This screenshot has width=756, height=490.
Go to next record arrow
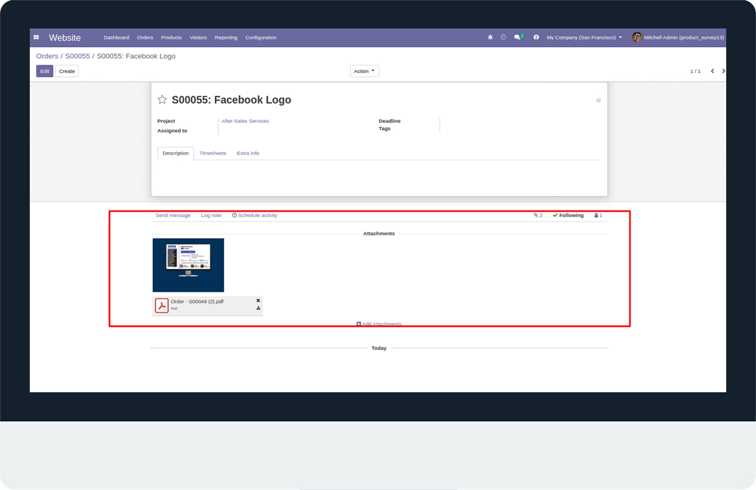click(723, 71)
